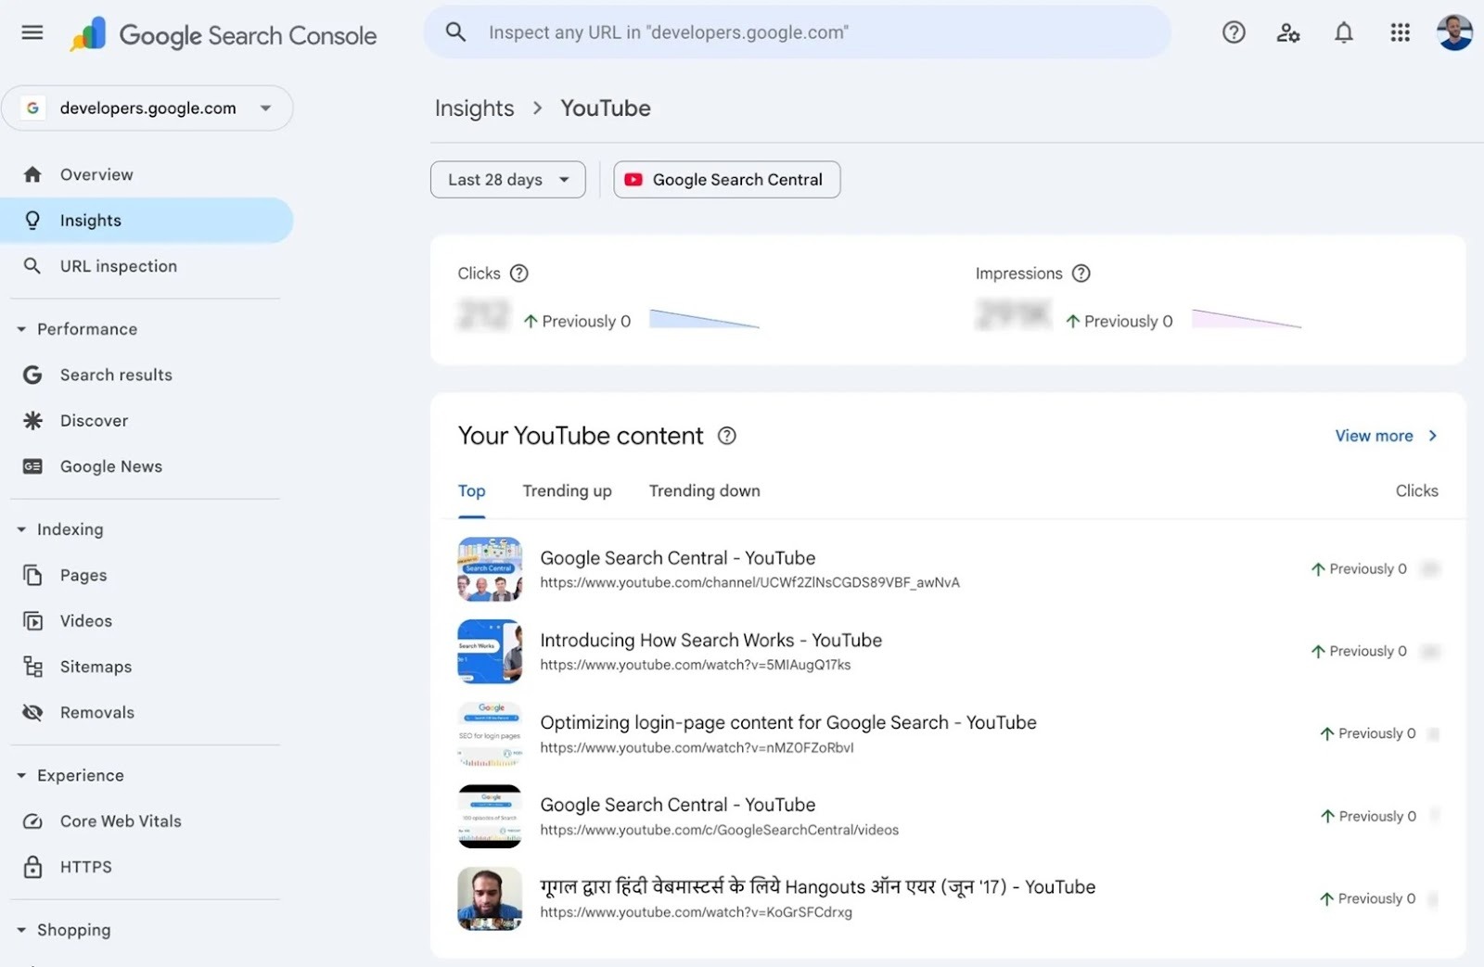Open Core Web Vitals report
This screenshot has width=1484, height=967.
120,821
